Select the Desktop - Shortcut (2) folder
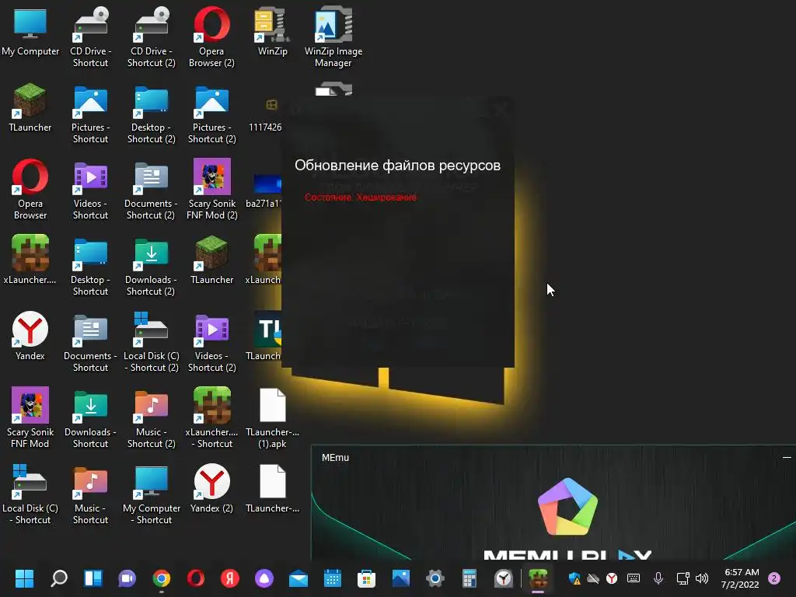The height and width of the screenshot is (597, 796). click(152, 115)
